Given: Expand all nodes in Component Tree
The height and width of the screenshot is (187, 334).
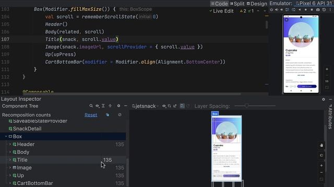Looking at the screenshot, I should (x=103, y=106).
